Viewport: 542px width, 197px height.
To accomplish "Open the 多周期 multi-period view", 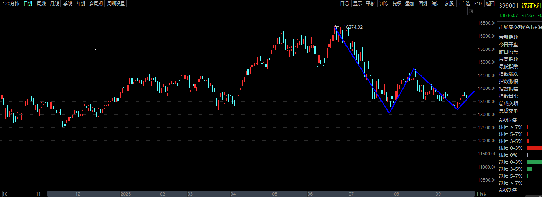I will pyautogui.click(x=96, y=4).
